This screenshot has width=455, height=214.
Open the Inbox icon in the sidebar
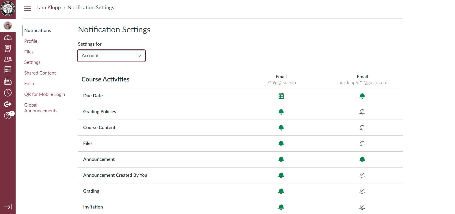point(8,81)
